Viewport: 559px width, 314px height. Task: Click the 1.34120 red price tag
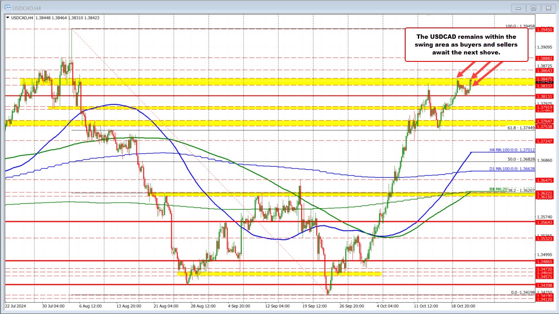point(545,300)
